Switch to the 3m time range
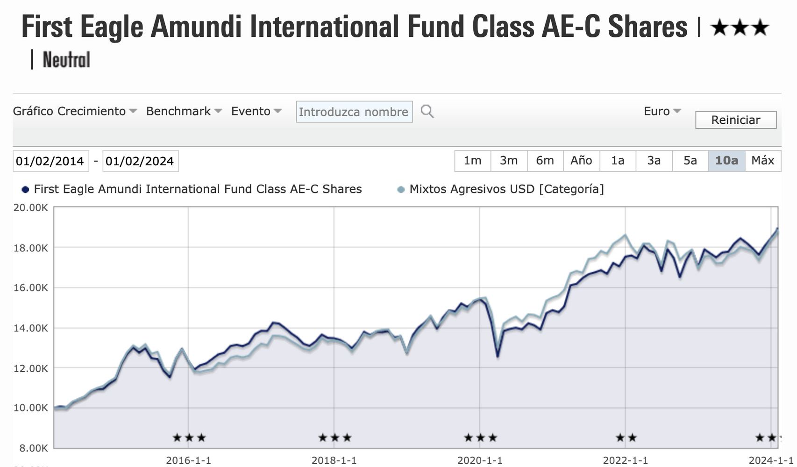This screenshot has width=797, height=467. pos(509,161)
